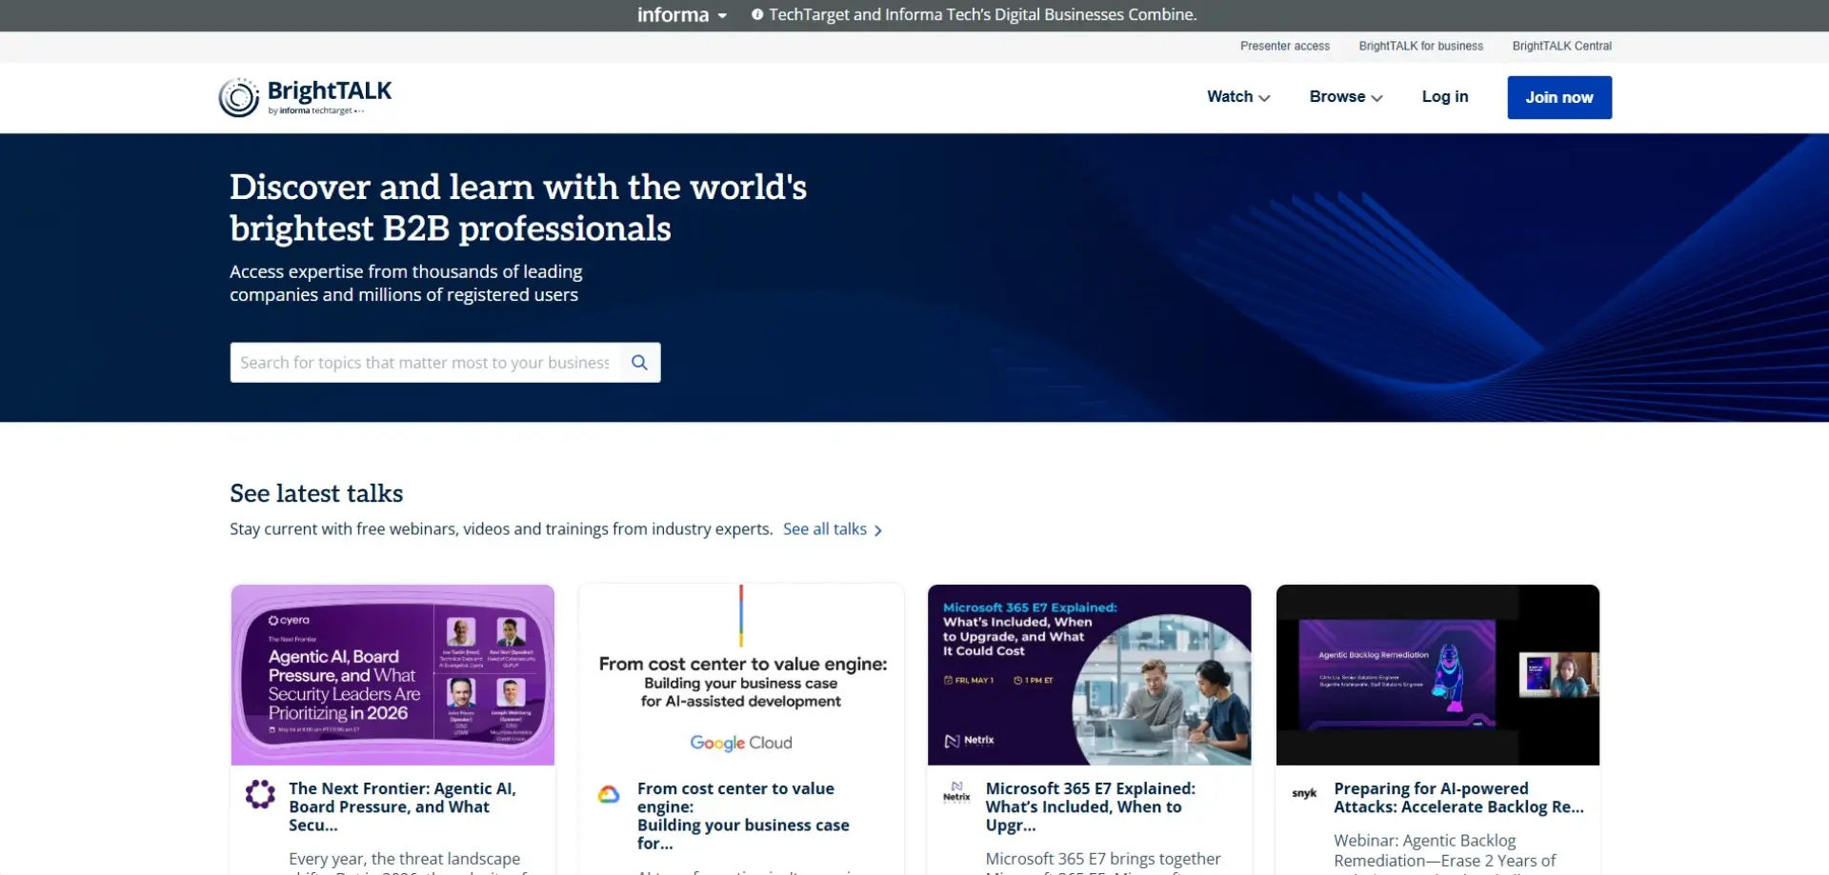Click the snyk logo icon beside the talk title
The image size is (1829, 875).
click(x=1304, y=793)
